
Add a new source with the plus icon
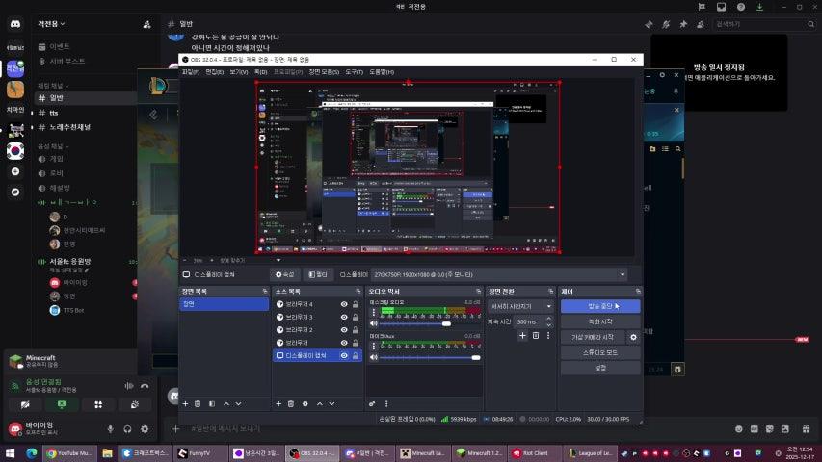[x=279, y=403]
